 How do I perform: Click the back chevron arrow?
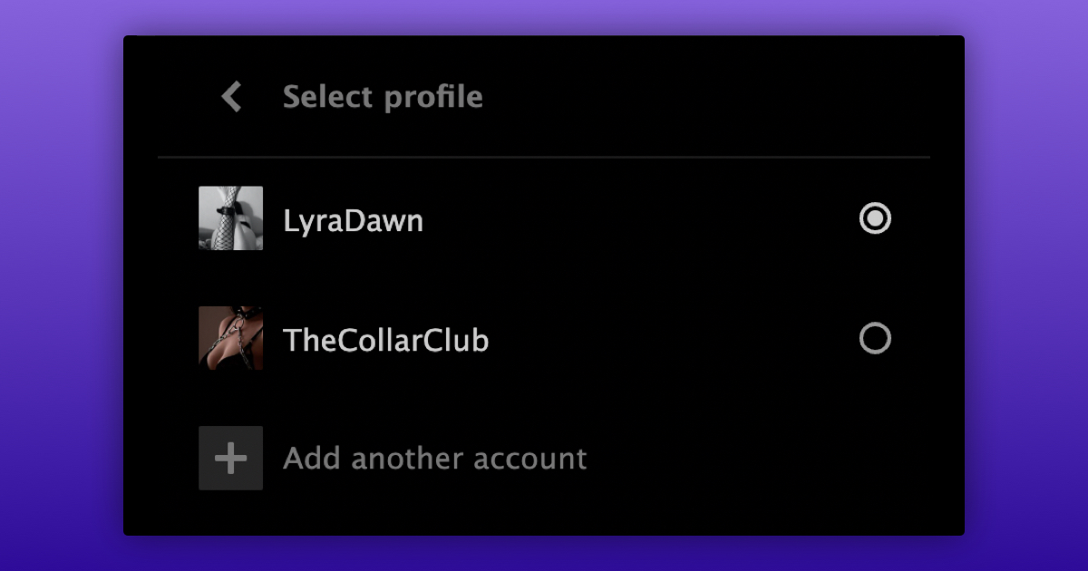pyautogui.click(x=232, y=97)
